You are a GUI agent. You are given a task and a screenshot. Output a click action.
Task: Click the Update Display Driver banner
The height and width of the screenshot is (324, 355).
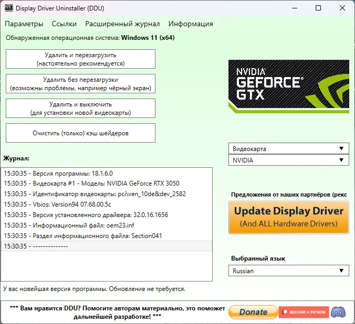(x=289, y=218)
